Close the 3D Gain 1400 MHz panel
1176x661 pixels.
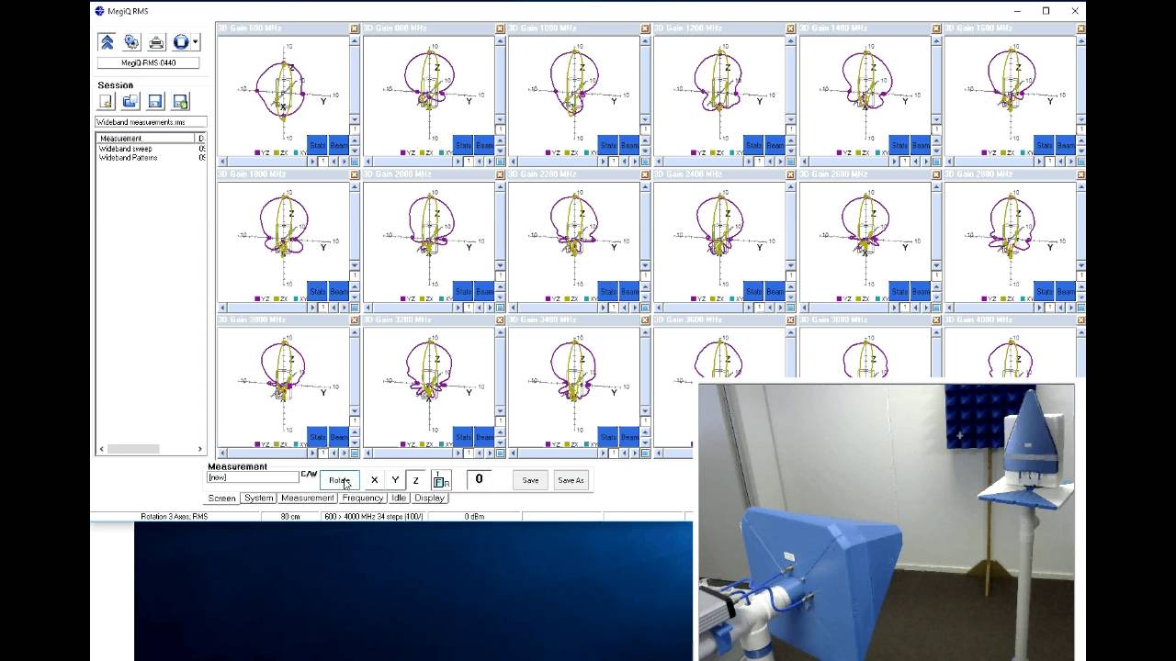coord(936,28)
